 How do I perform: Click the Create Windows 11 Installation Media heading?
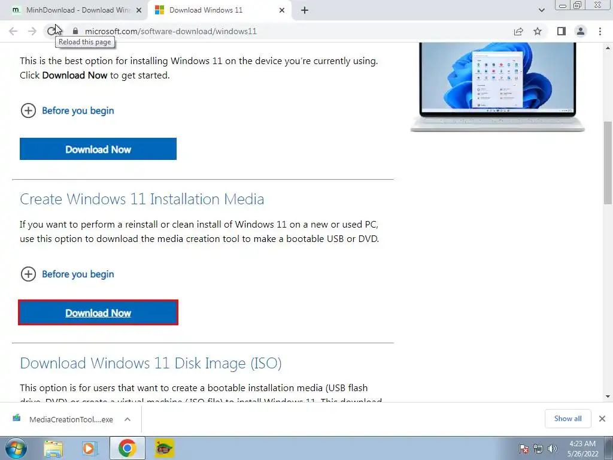pos(142,199)
